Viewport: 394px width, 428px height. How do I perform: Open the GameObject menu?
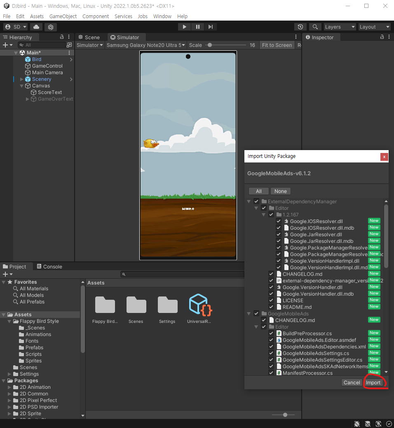[63, 16]
